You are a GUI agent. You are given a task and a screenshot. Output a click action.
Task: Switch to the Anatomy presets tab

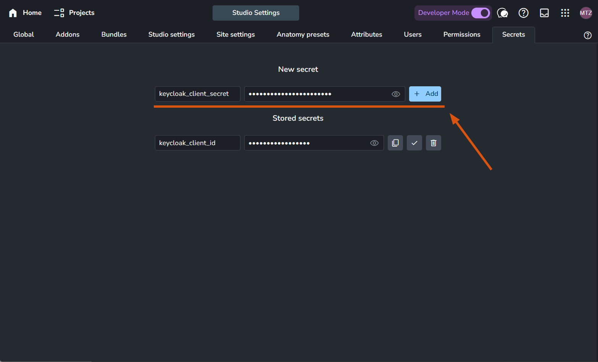pos(303,34)
